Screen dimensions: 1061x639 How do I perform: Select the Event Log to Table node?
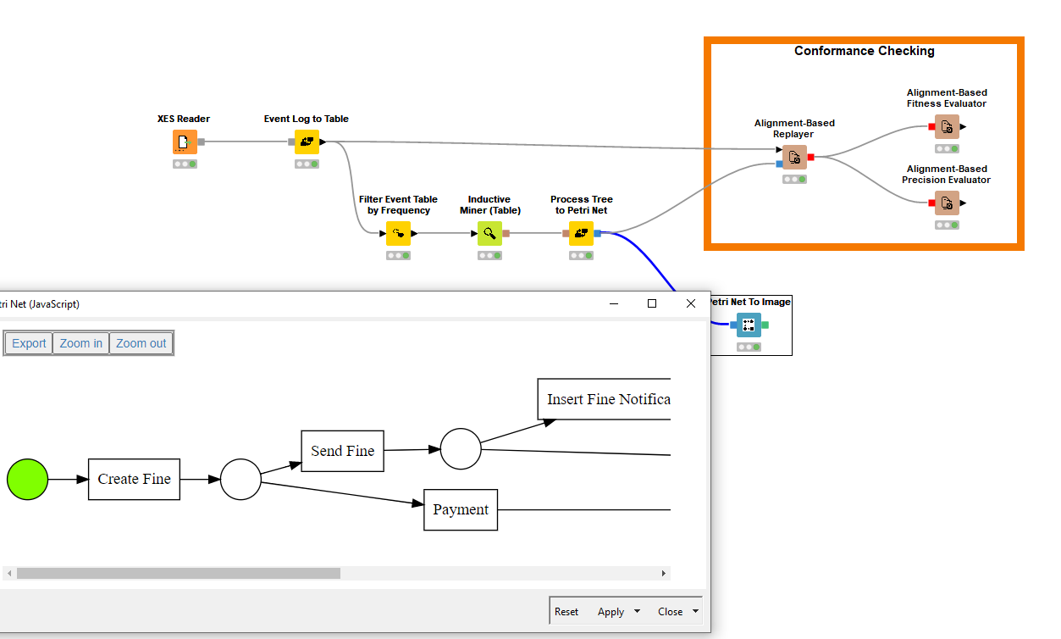click(306, 142)
